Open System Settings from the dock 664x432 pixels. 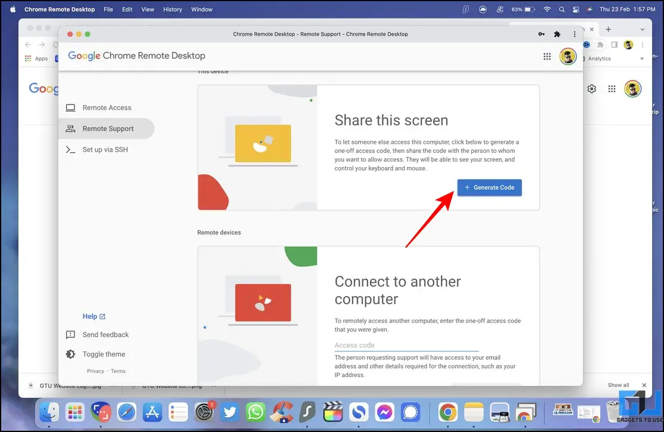(204, 412)
